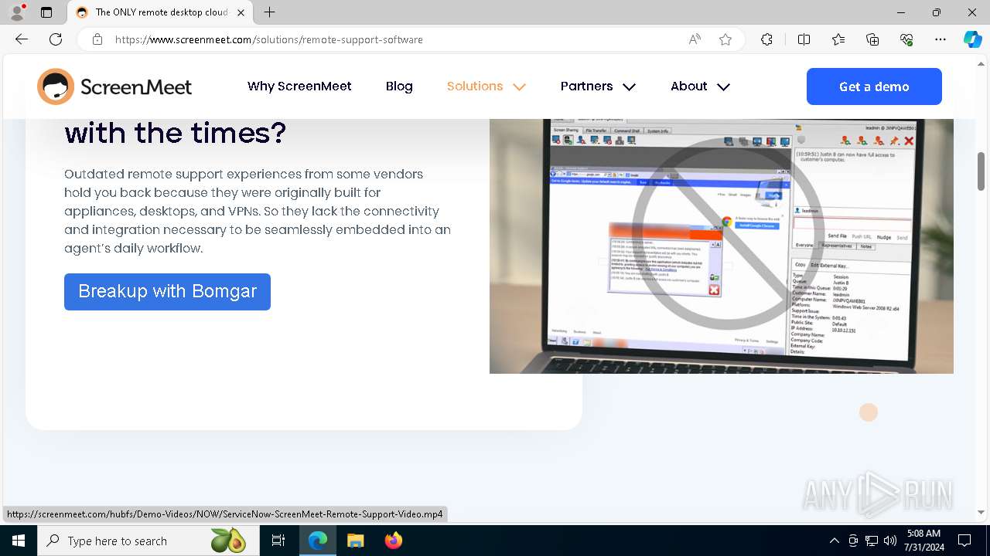This screenshot has width=990, height=556.
Task: Open the tab actions menu icon
Action: click(46, 12)
